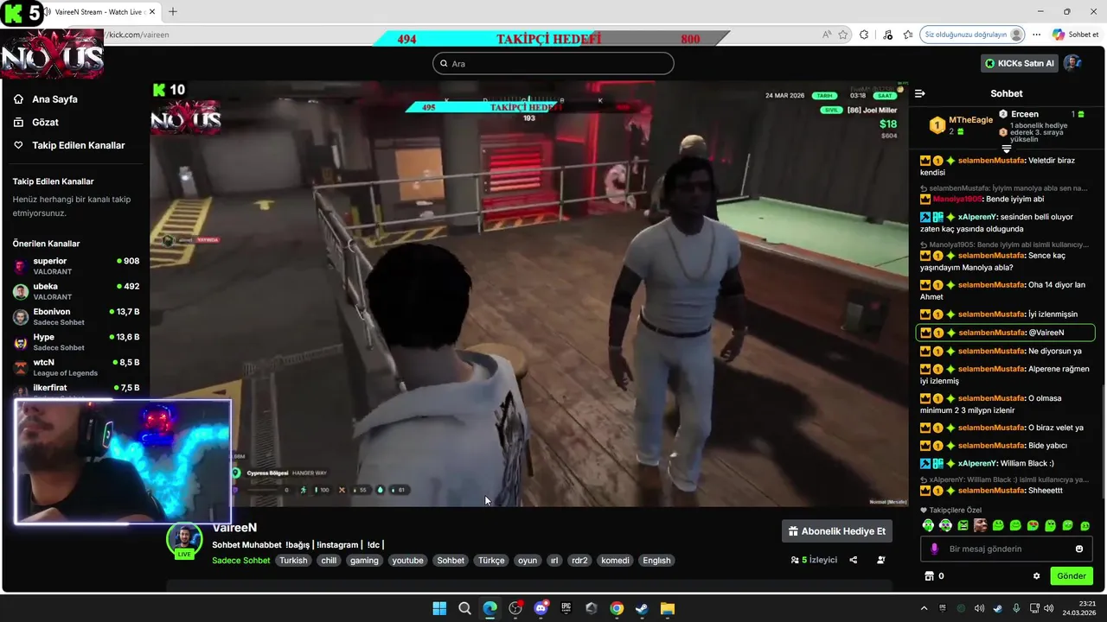Select the English tag

click(x=656, y=561)
